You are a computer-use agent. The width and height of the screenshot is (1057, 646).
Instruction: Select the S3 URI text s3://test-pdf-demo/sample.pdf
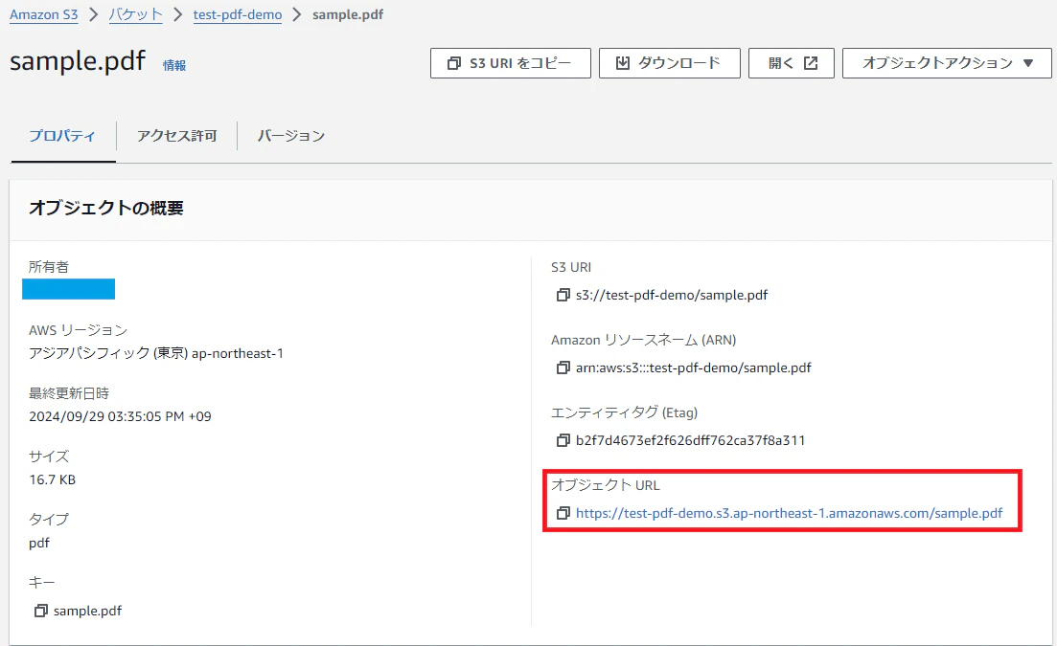click(672, 295)
